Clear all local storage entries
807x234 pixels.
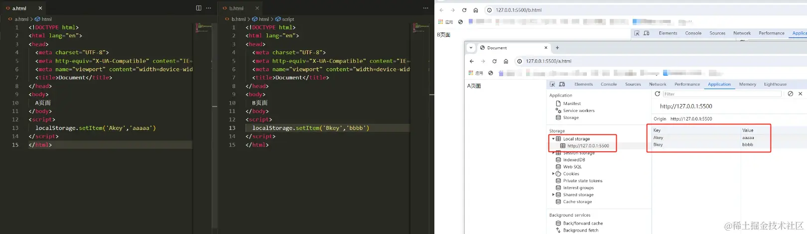(x=790, y=94)
